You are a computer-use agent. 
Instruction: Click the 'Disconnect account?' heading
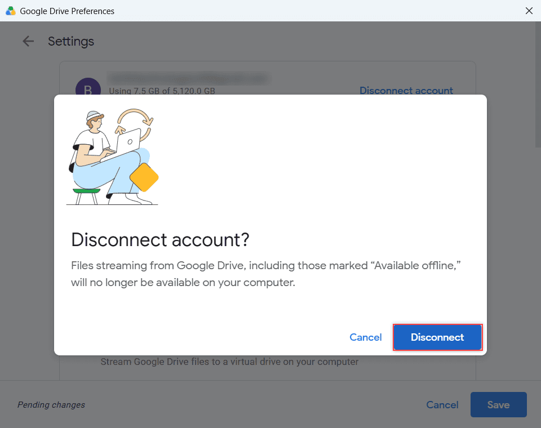pyautogui.click(x=160, y=240)
